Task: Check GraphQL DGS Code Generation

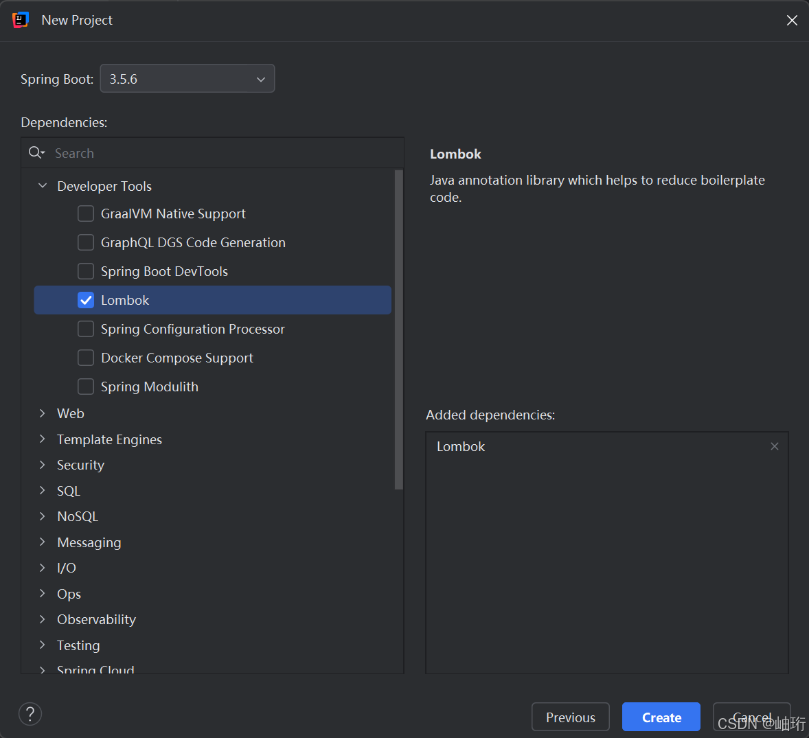Action: tap(86, 242)
